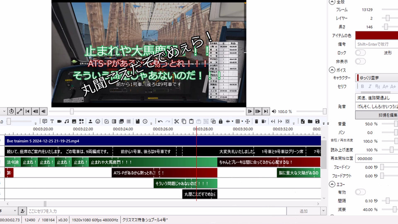Click the レイヤー slider handle
Viewport: 398px width, 224px height.
pyautogui.click(x=388, y=18)
